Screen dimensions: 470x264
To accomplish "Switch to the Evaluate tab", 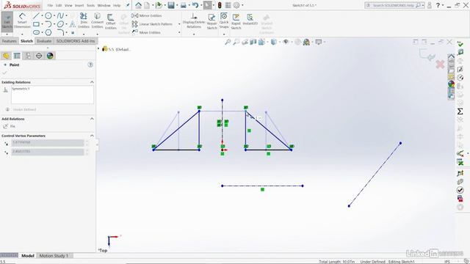I will (x=44, y=41).
